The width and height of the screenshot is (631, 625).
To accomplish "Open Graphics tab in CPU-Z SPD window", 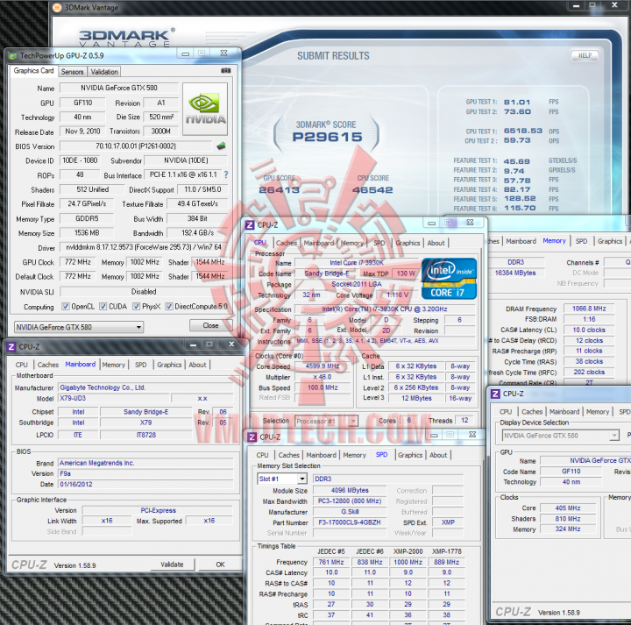I will click(410, 455).
